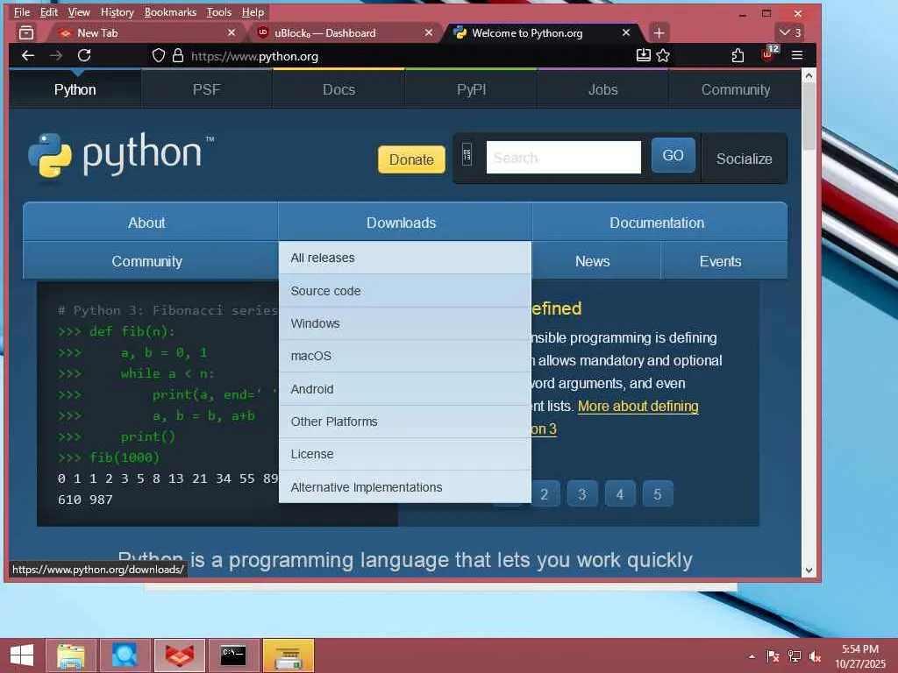Image resolution: width=898 pixels, height=673 pixels.
Task: Select Other Platforms in Downloads menu
Action: click(x=405, y=422)
